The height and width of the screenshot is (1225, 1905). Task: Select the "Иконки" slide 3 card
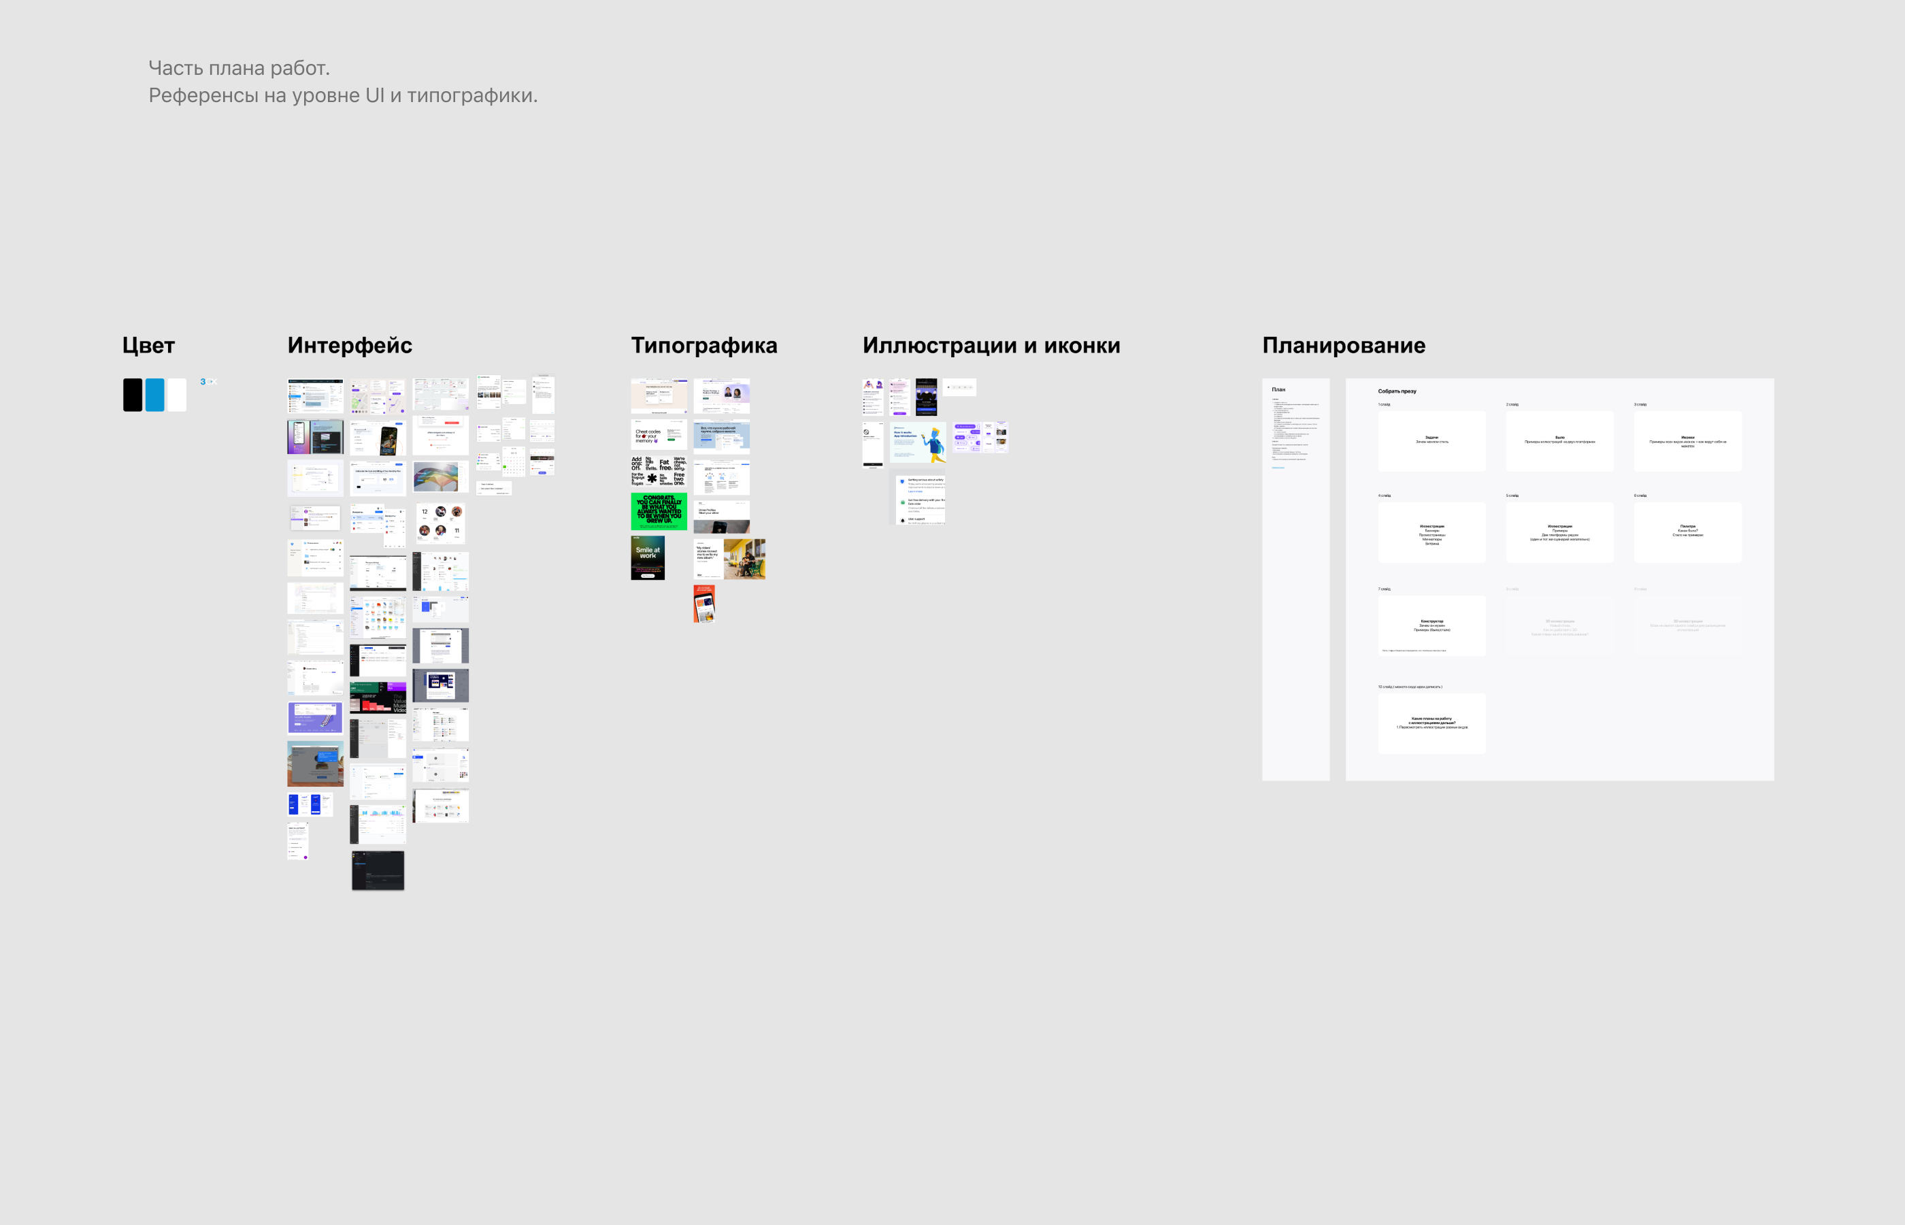click(x=1687, y=442)
